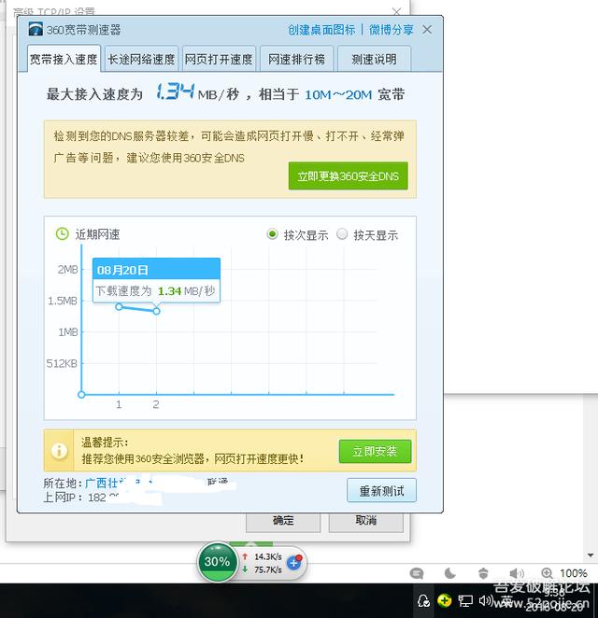The image size is (598, 618).
Task: Switch to the 长途网络速度 tab
Action: point(141,59)
